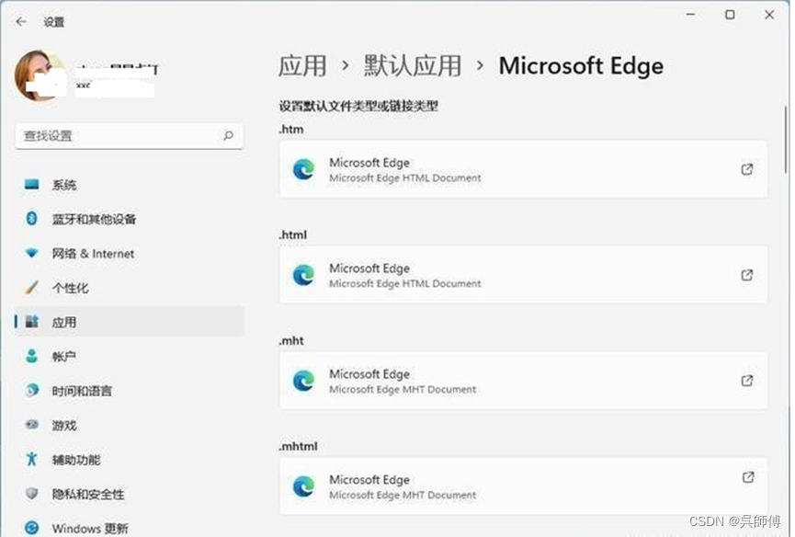Click the Bluetooth icon in sidebar
The height and width of the screenshot is (537, 795).
coord(31,219)
